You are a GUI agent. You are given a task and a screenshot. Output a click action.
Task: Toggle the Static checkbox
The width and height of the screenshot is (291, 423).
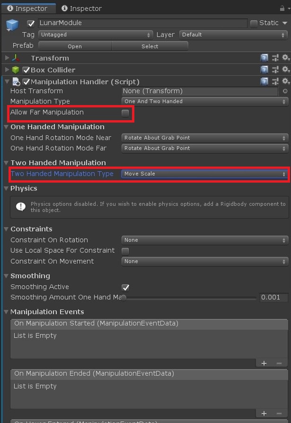click(254, 24)
